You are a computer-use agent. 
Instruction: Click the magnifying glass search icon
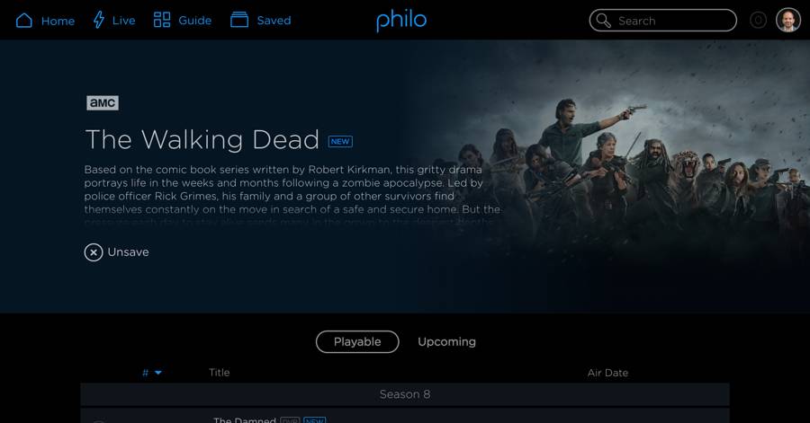603,21
